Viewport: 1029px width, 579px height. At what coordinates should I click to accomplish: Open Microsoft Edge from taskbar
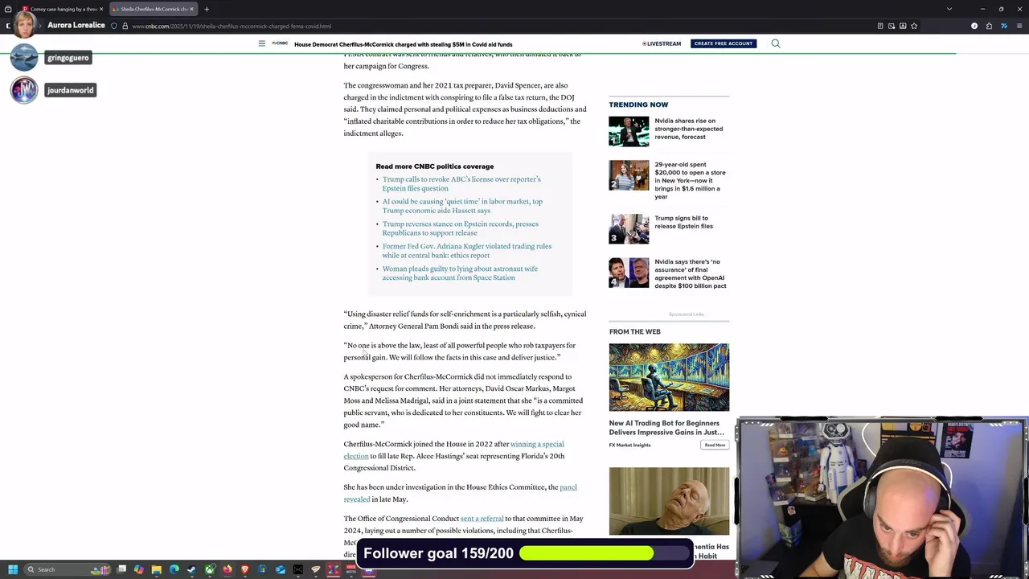174,569
